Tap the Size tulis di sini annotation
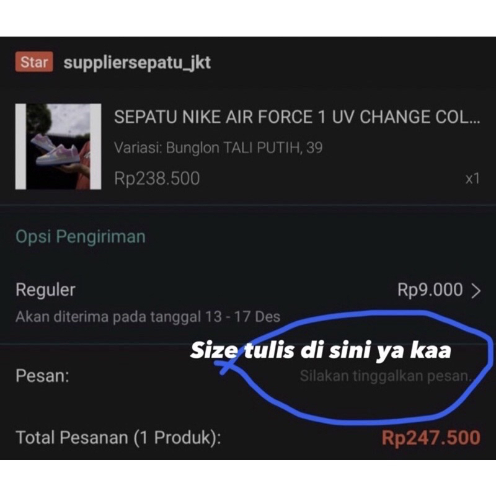496x496 pixels. pyautogui.click(x=321, y=350)
